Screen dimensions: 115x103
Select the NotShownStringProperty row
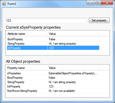point(53,91)
